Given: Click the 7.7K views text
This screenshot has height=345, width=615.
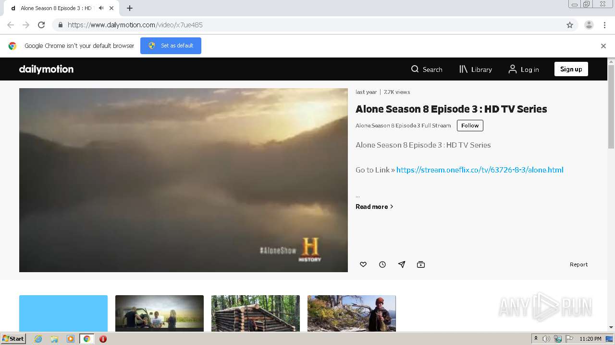Looking at the screenshot, I should [397, 92].
